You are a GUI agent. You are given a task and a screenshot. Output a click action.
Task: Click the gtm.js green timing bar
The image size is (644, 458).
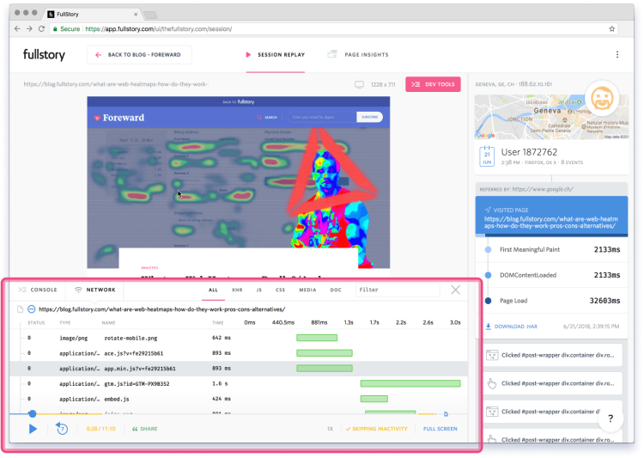tap(410, 383)
